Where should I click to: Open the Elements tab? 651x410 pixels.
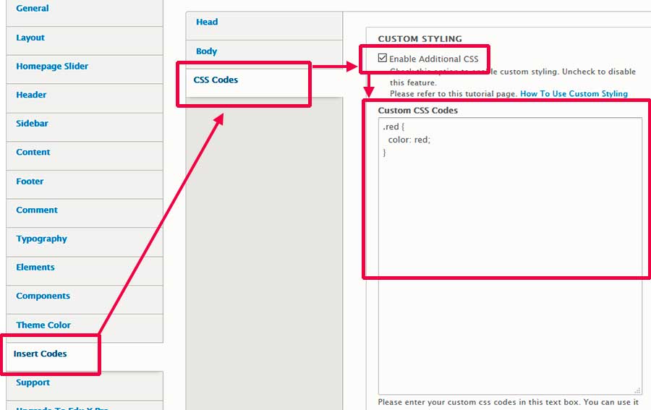click(35, 268)
